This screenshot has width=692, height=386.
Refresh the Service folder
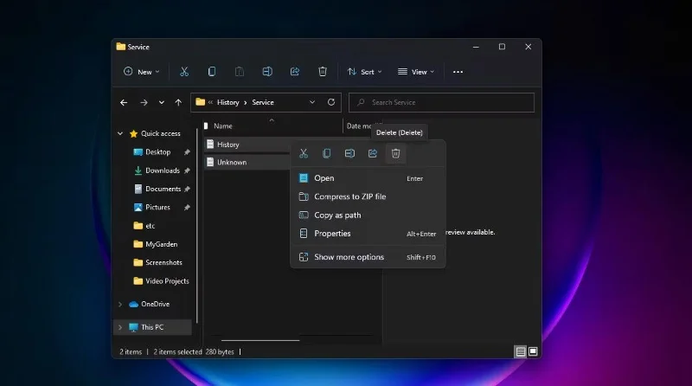tap(331, 102)
